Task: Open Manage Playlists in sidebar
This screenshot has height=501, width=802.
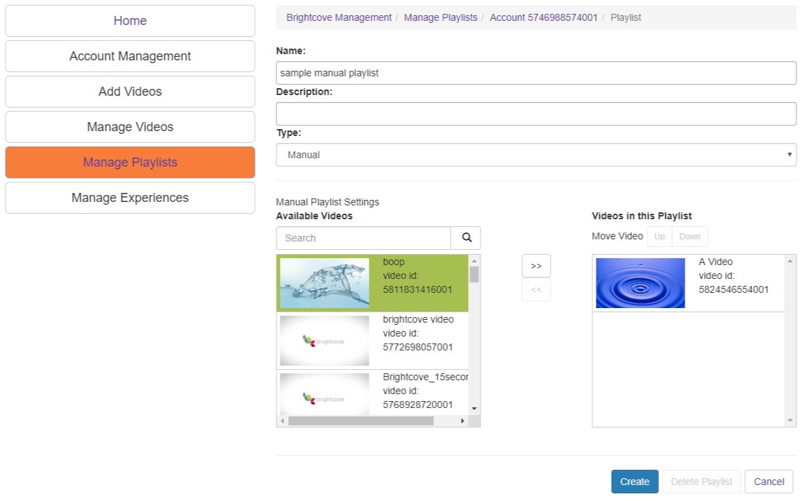Action: (130, 162)
